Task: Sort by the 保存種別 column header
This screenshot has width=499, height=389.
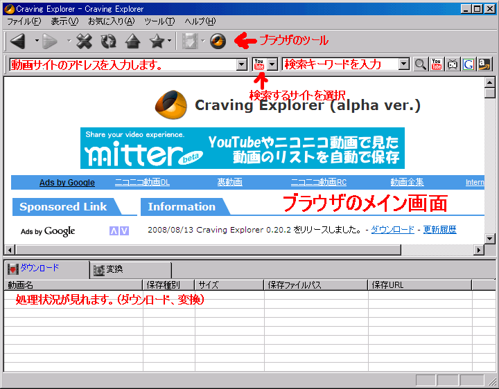Action: click(x=168, y=285)
